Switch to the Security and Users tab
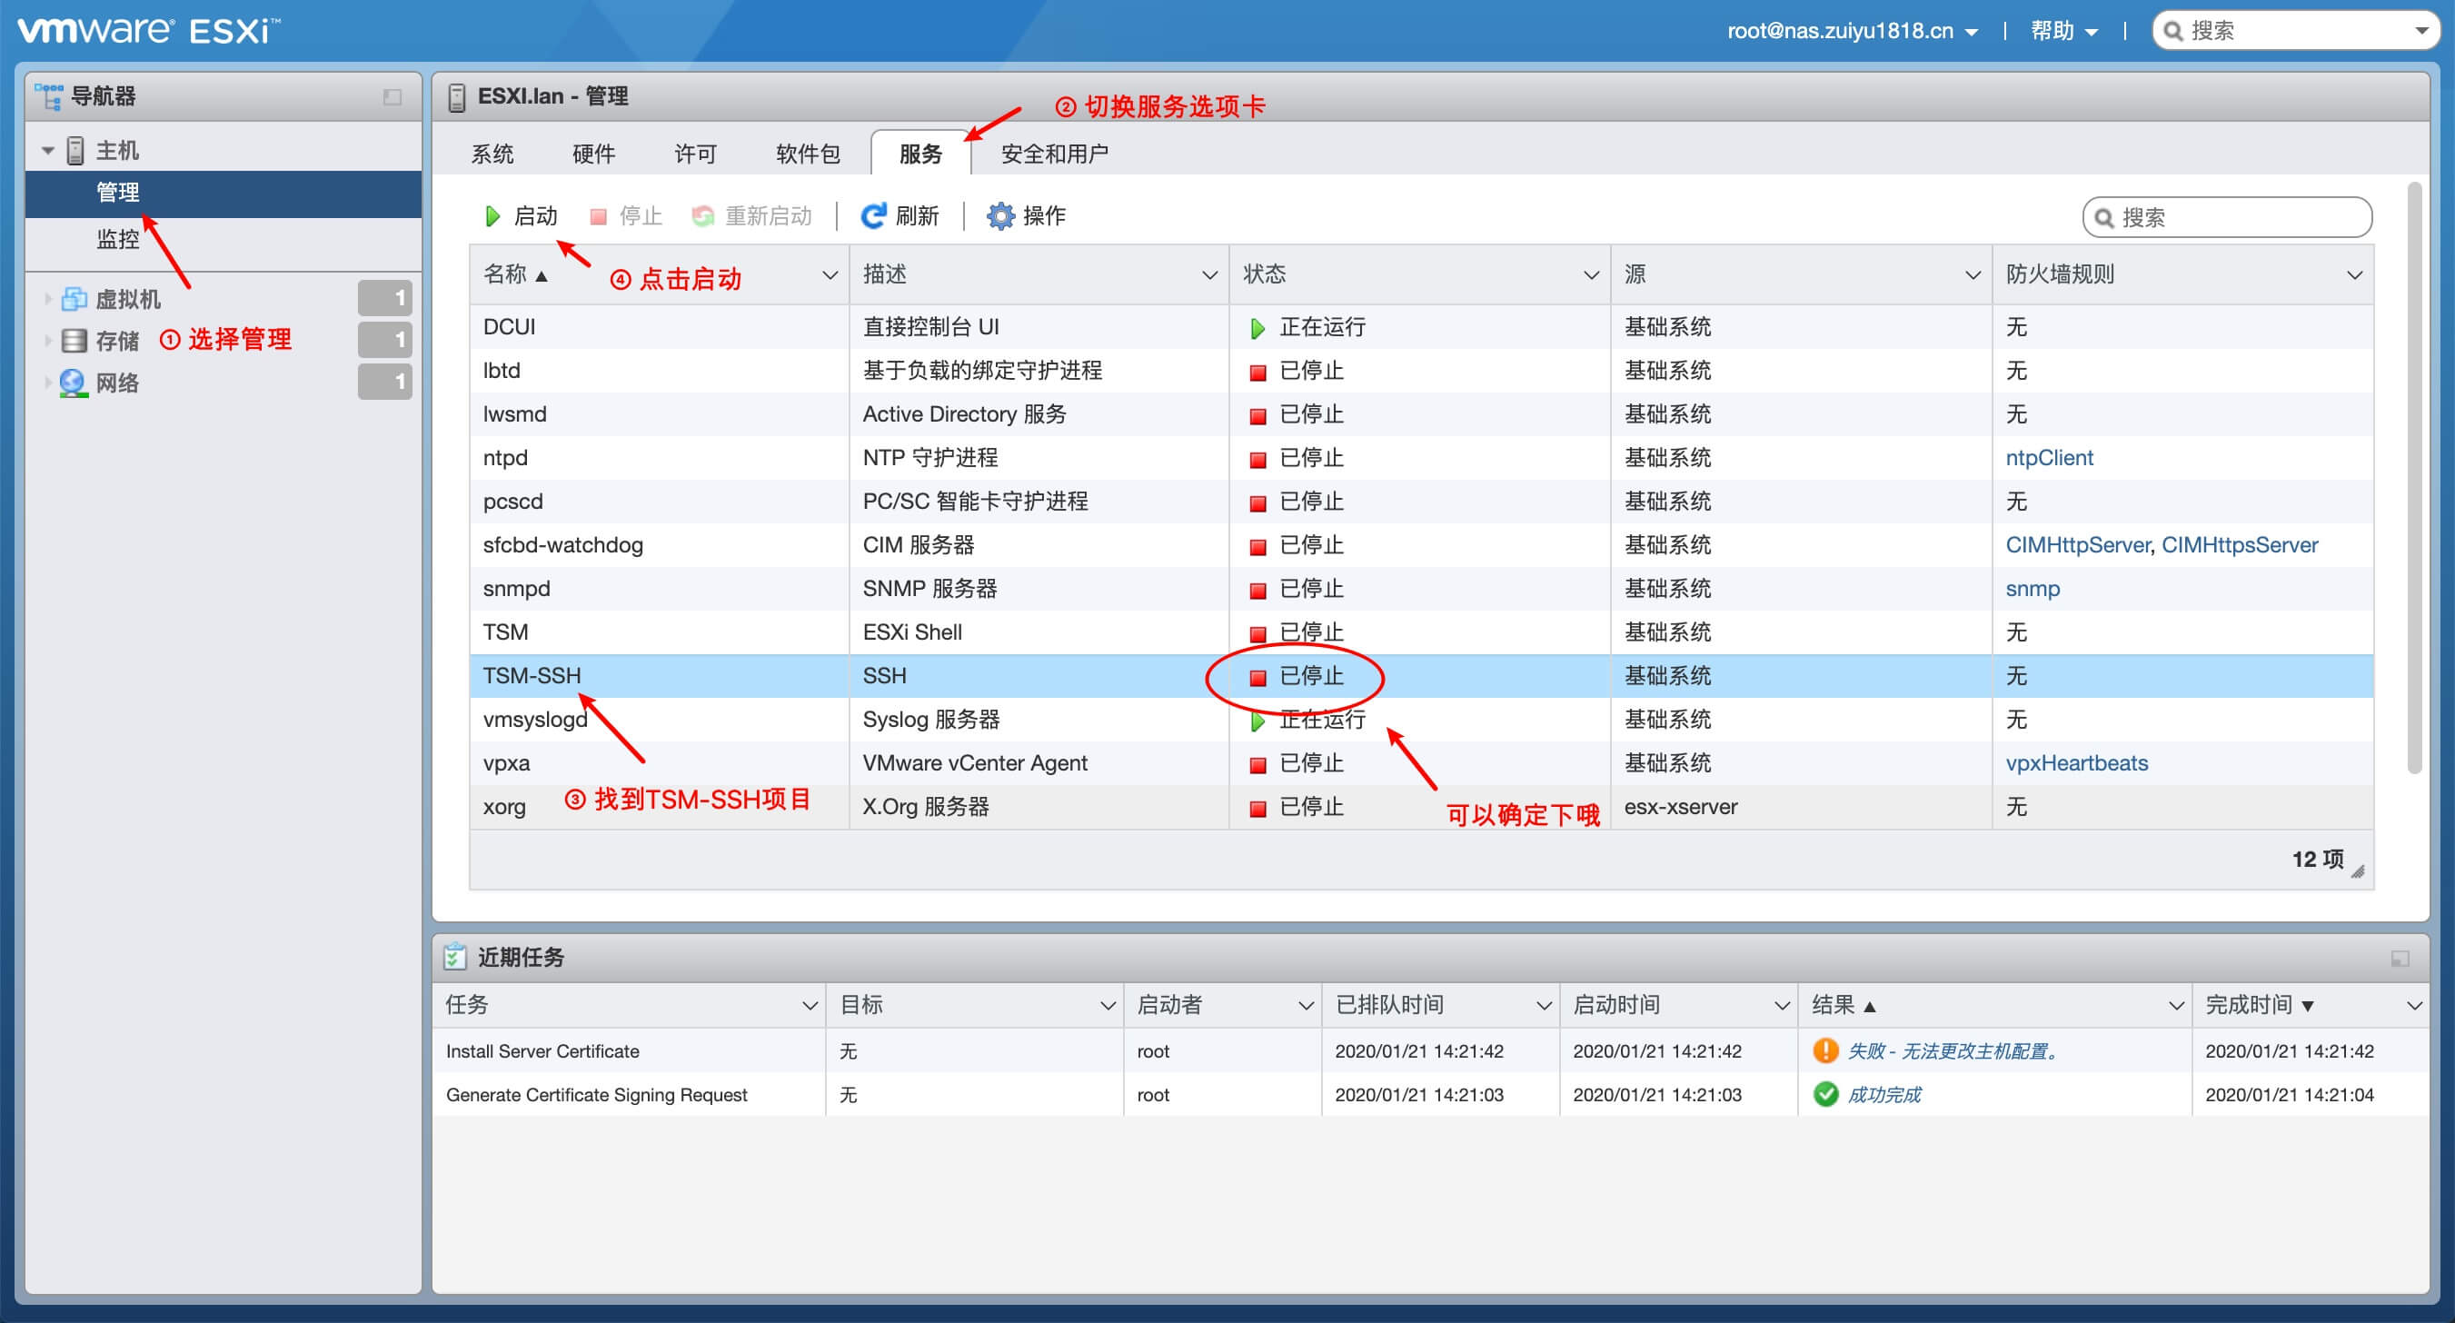The height and width of the screenshot is (1323, 2455). [1053, 154]
